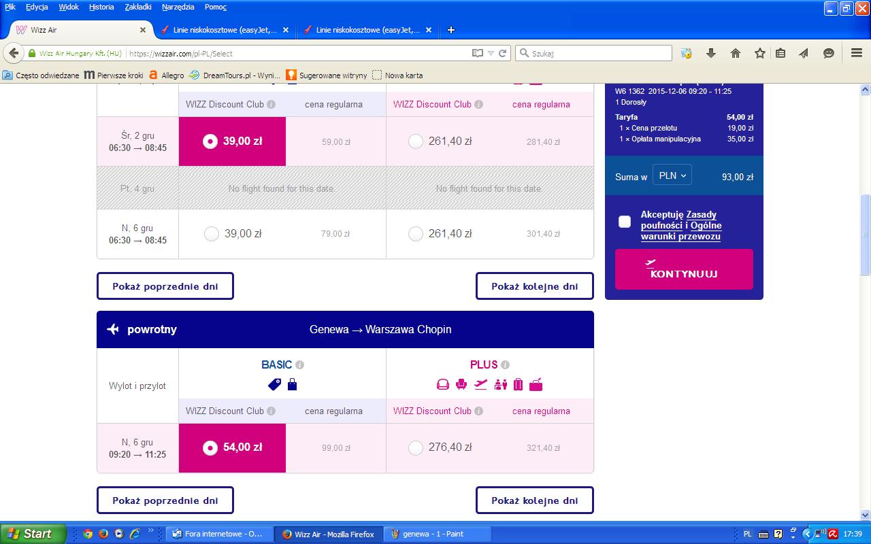The width and height of the screenshot is (871, 544).
Task: Switch to Fora internetowe taskbar window
Action: click(x=220, y=534)
